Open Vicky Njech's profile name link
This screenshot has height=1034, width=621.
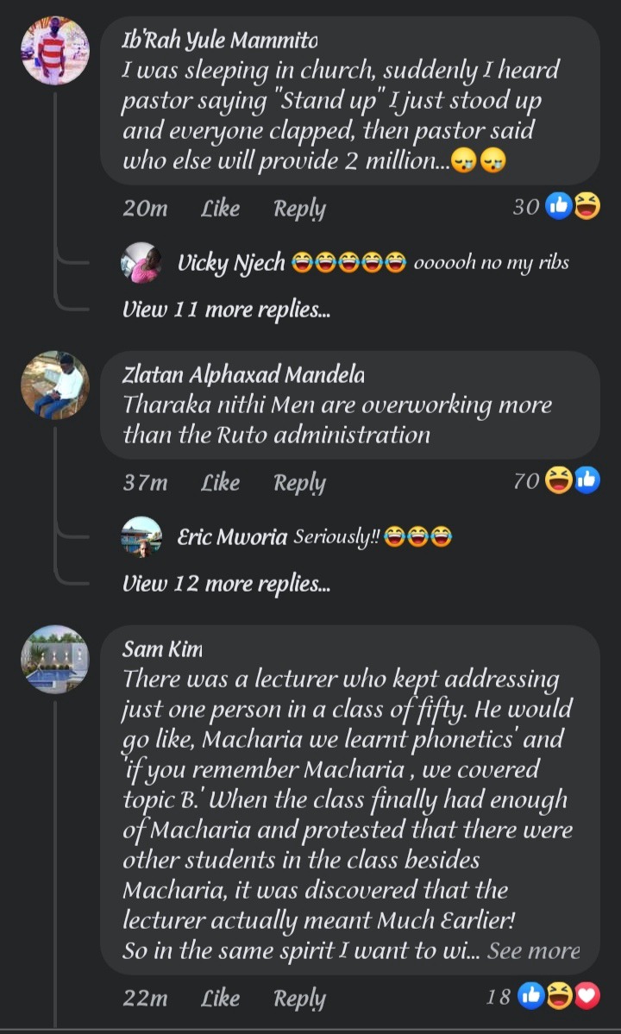click(x=231, y=263)
